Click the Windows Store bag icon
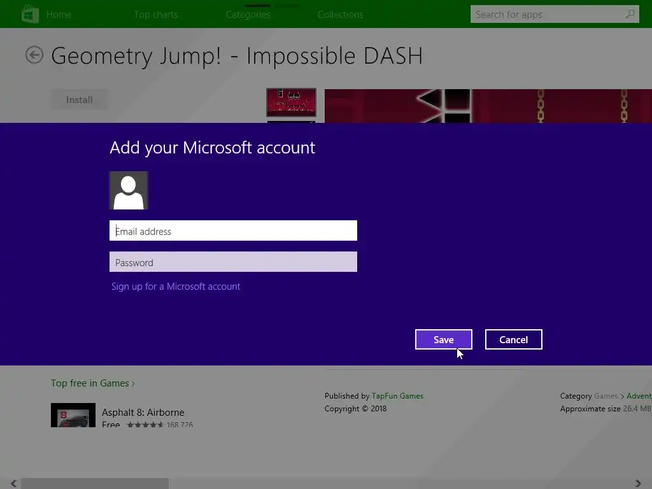 pyautogui.click(x=30, y=14)
